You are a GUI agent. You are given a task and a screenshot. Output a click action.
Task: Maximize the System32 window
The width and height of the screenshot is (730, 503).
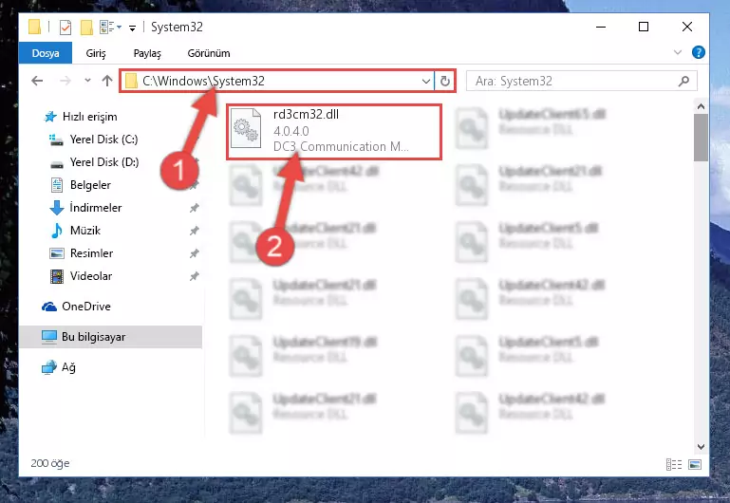tap(644, 27)
